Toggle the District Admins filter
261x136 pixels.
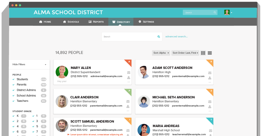(13, 90)
